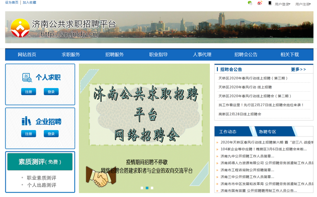Viewport: 317px width, 197px height.
Task: Click the 企业招聘 heading text
Action: click(48, 122)
